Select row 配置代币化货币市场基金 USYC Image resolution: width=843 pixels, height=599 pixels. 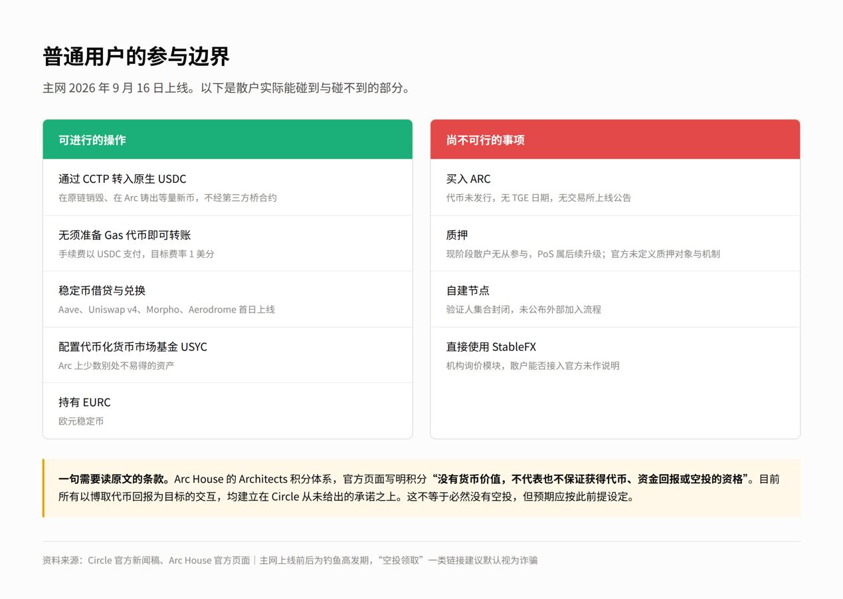(x=228, y=355)
